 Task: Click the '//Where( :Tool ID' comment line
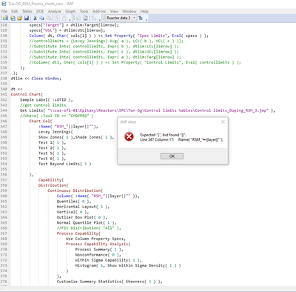[57, 116]
